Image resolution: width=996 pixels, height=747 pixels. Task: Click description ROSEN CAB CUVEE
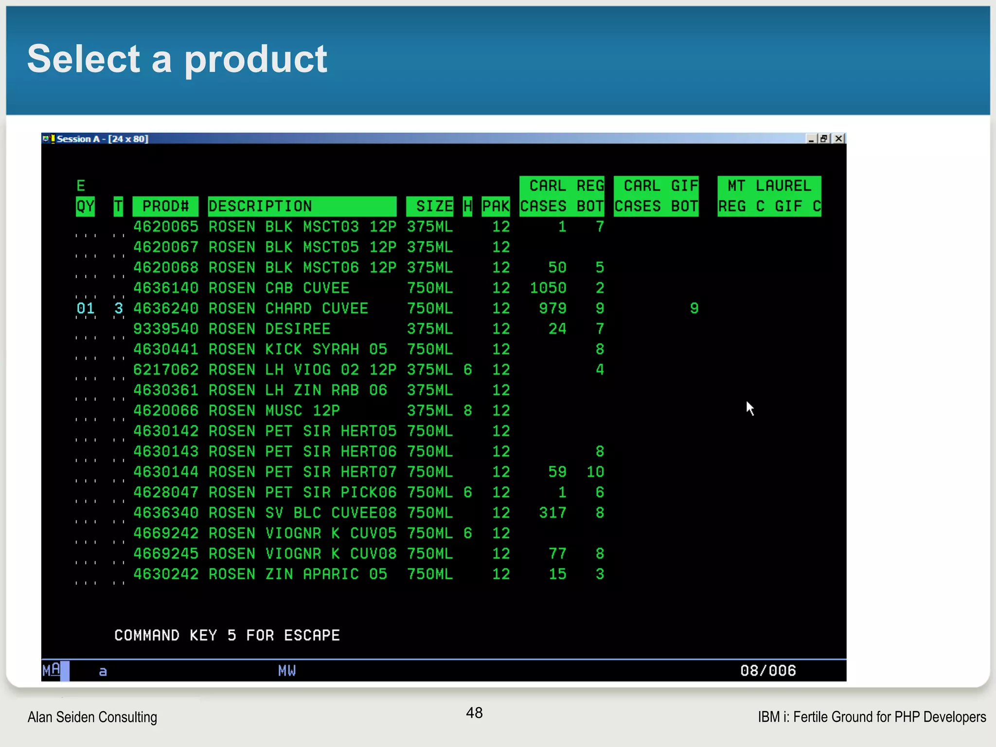point(279,288)
